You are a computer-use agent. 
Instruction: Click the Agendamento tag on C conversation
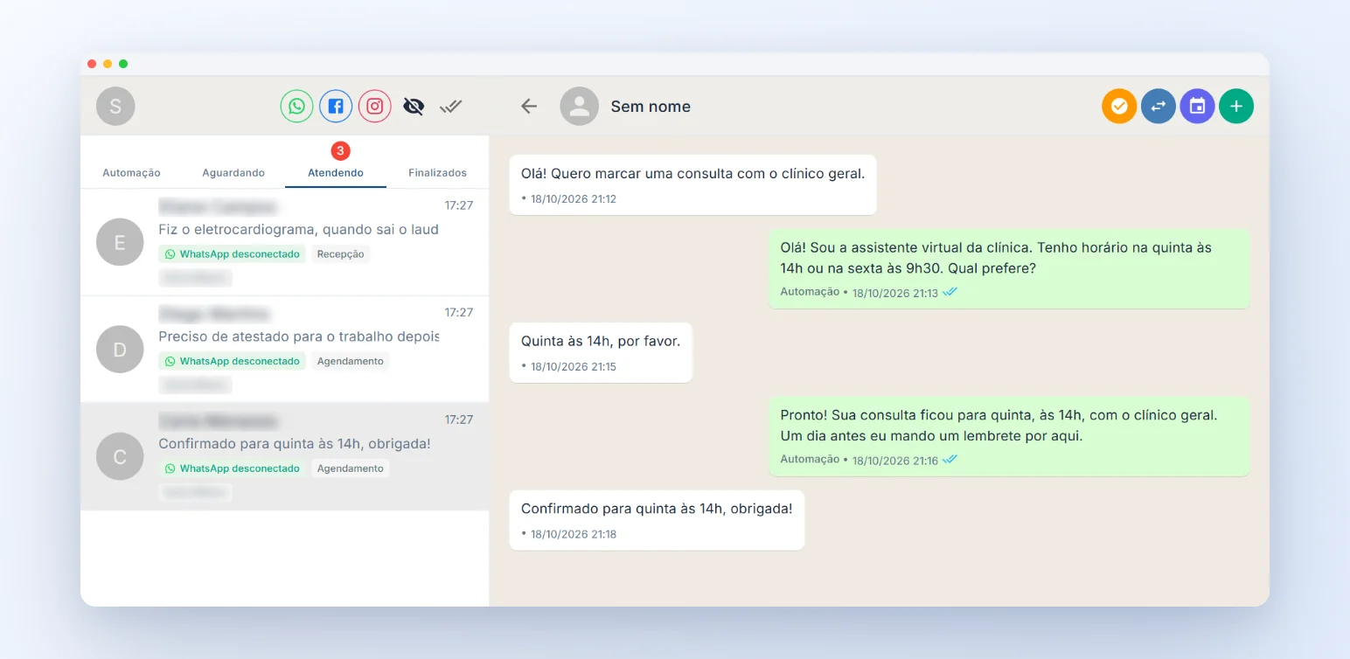pos(350,468)
